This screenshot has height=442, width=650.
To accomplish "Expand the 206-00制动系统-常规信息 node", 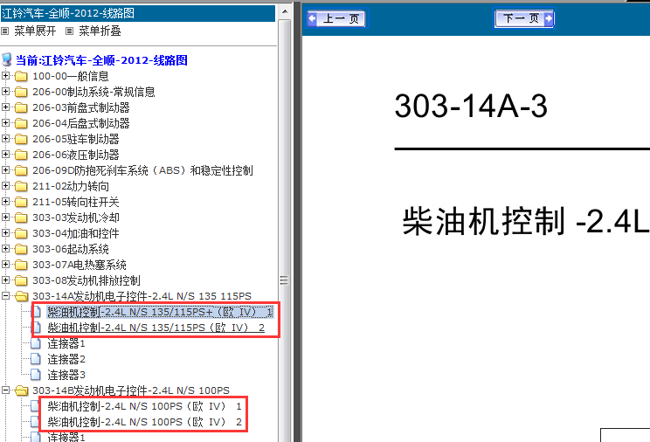I will tap(6, 92).
